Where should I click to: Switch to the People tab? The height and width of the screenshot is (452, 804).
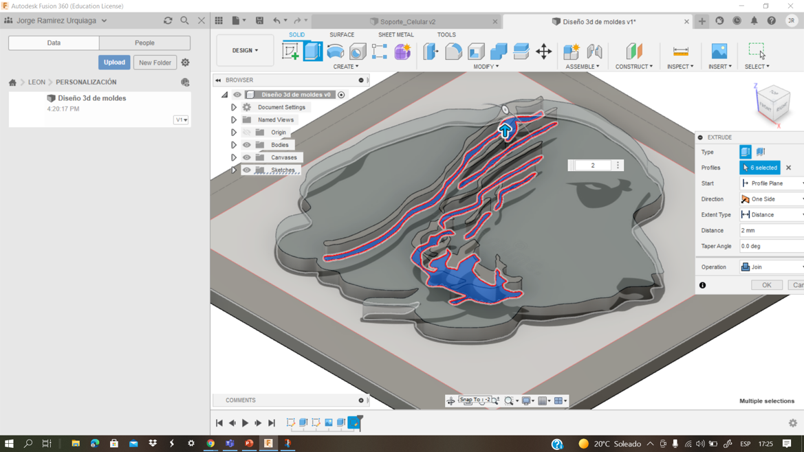(x=144, y=43)
